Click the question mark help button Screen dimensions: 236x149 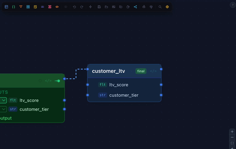coord(233,5)
